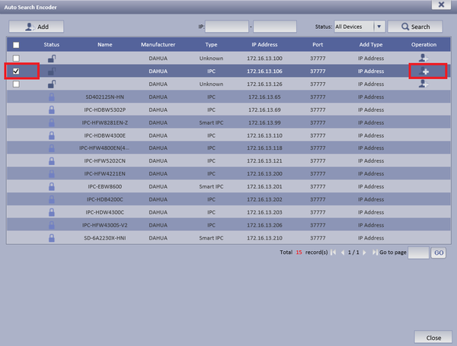This screenshot has height=346, width=457.
Task: Select the SD40212SN-HN device name
Action: point(105,97)
